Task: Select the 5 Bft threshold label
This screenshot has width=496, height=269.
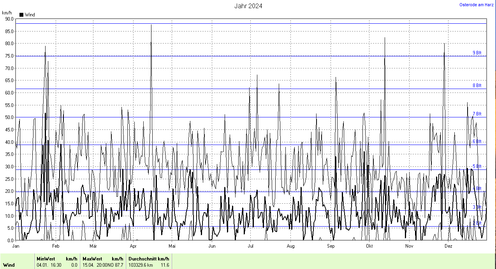Action: pos(477,166)
